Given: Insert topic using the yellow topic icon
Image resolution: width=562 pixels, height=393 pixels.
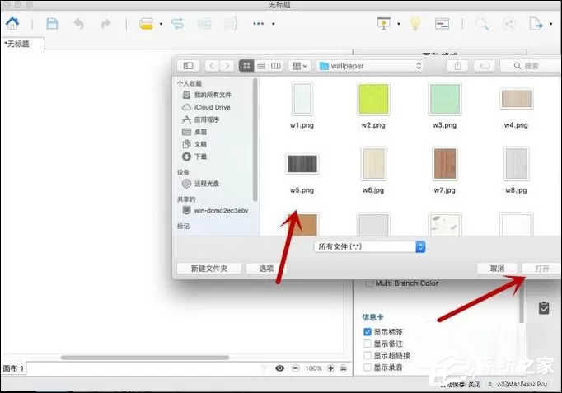Looking at the screenshot, I should click(146, 24).
